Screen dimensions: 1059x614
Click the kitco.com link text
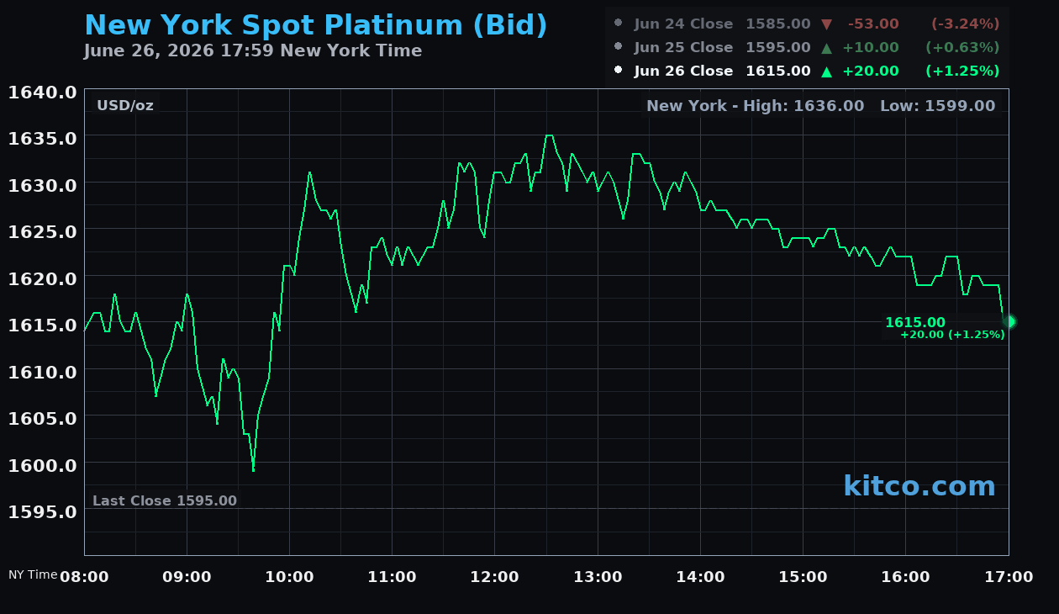click(919, 485)
